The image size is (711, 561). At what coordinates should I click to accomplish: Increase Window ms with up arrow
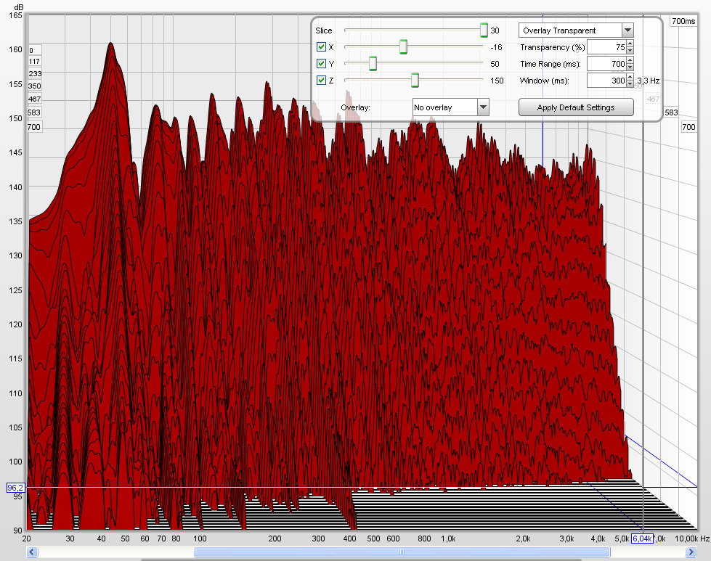coord(630,77)
